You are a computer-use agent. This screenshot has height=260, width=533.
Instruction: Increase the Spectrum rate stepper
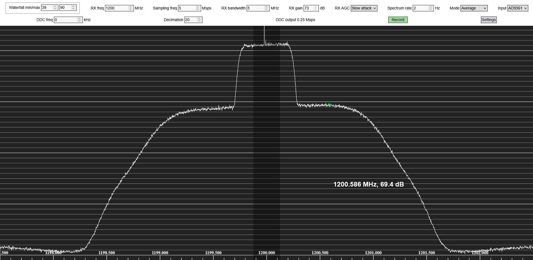click(x=431, y=7)
